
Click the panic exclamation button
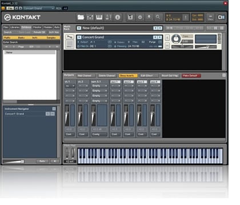186,17
